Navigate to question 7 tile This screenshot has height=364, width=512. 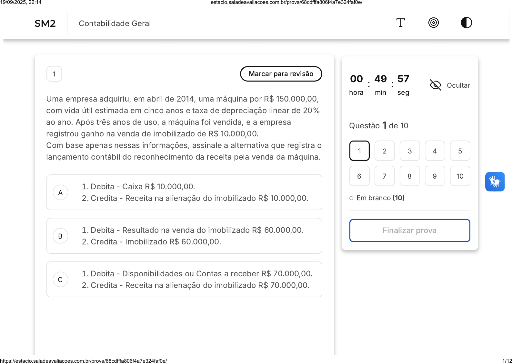[384, 176]
